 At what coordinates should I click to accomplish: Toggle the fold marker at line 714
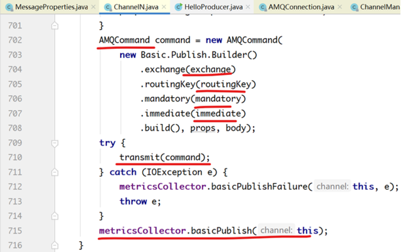coord(54,216)
